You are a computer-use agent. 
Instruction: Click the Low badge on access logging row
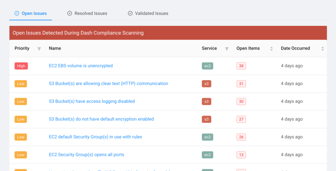tap(21, 102)
